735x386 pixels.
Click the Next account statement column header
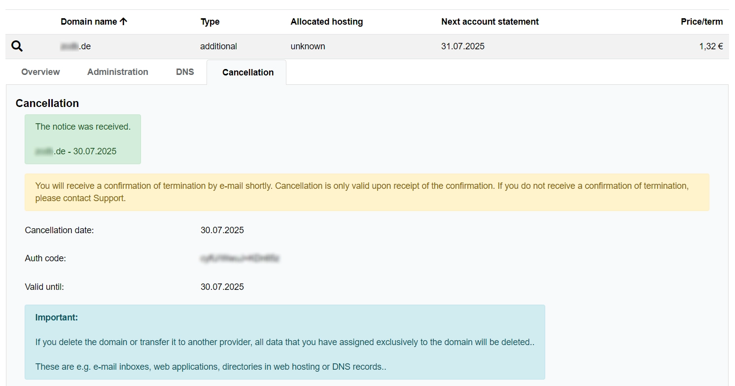point(490,22)
